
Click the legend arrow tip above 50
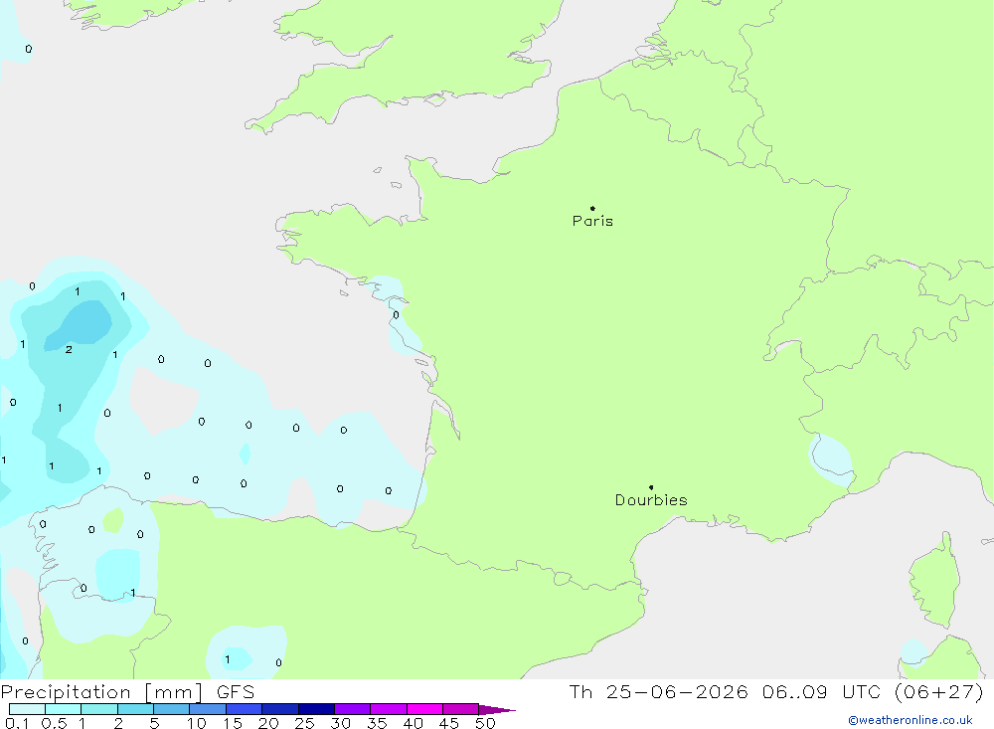pos(497,709)
